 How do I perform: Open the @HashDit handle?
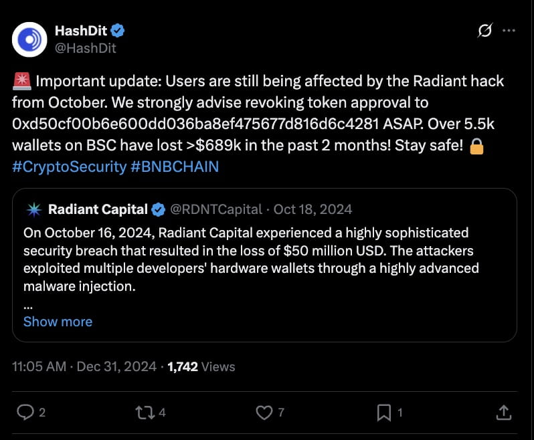86,48
